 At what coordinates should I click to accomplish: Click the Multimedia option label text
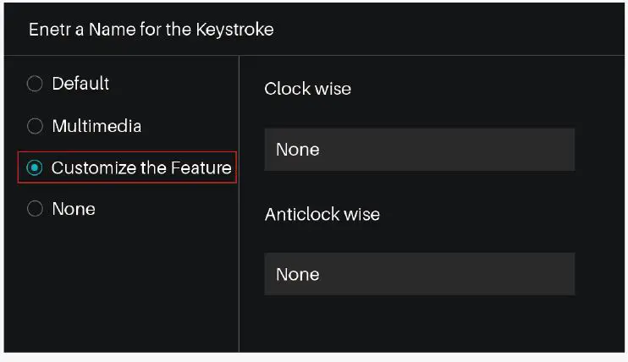click(x=96, y=126)
